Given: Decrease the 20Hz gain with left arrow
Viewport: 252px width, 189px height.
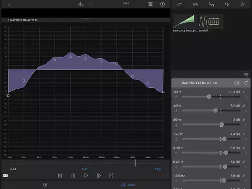Looking at the screenshot, I should click(x=176, y=97).
